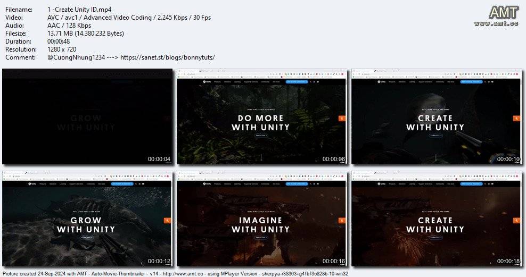Open the video frame stamped 00:00:12
This screenshot has height=277, width=526.
(x=87, y=219)
